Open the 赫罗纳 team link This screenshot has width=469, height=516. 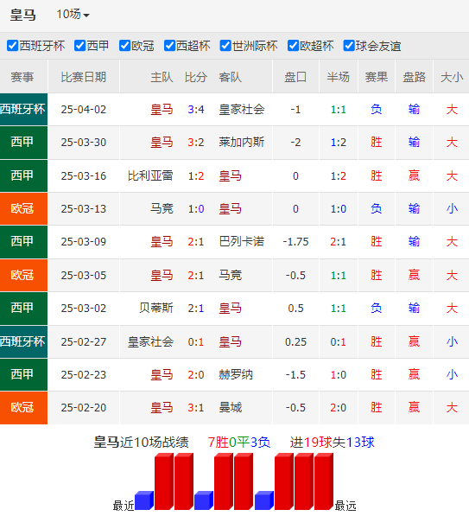pos(236,374)
